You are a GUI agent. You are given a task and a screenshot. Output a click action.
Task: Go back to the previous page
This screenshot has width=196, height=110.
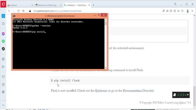point(9,11)
